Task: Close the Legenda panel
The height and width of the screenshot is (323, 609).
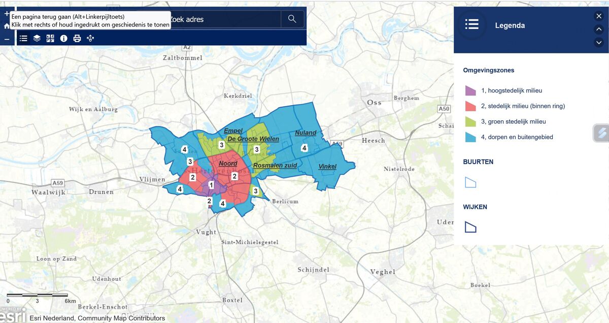Action: 599,16
